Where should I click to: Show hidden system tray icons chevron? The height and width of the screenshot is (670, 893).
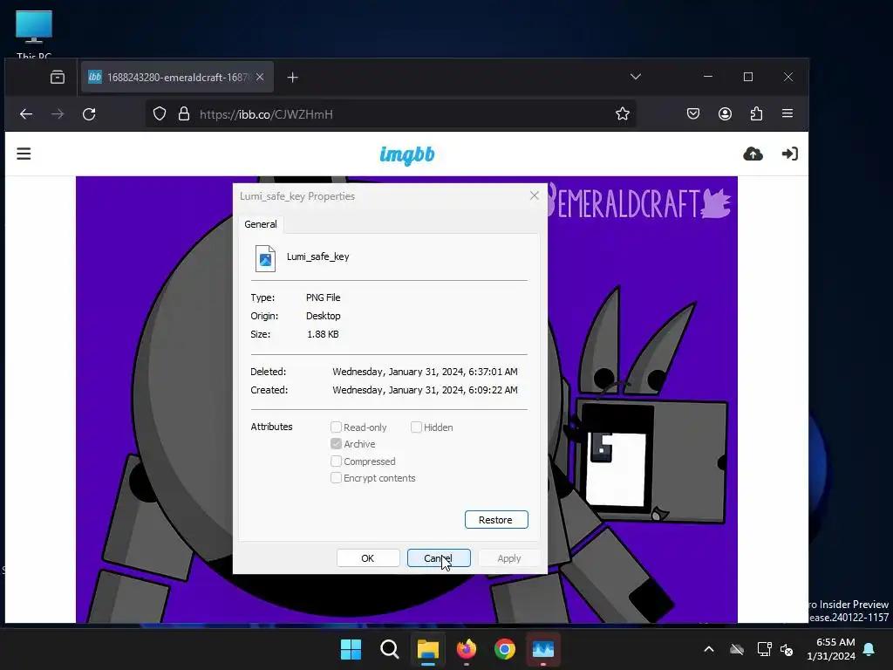coord(708,649)
